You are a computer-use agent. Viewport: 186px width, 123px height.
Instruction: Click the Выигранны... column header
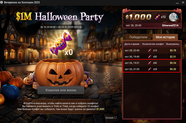coord(173,44)
